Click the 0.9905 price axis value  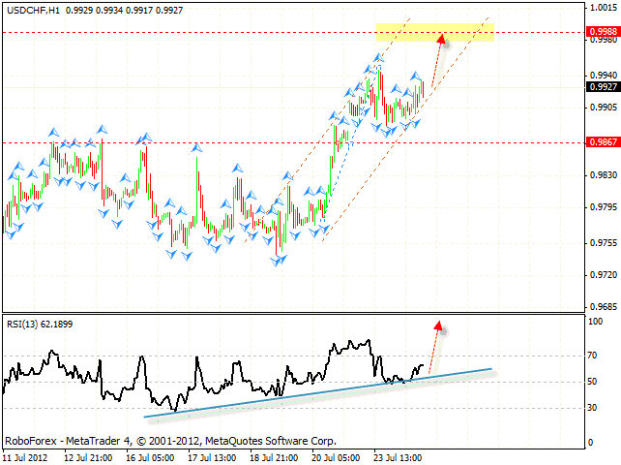tap(604, 108)
